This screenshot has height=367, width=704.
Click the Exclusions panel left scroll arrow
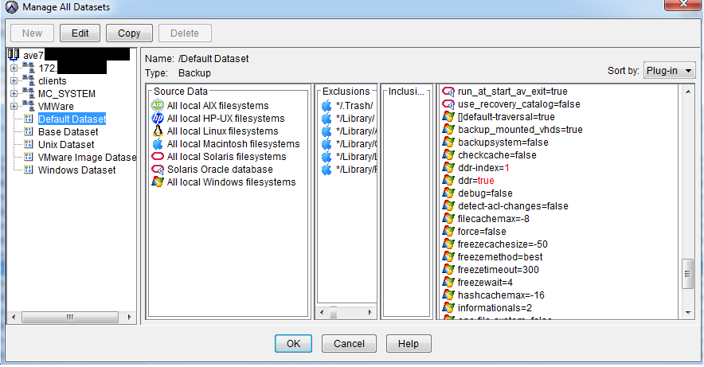tap(322, 312)
